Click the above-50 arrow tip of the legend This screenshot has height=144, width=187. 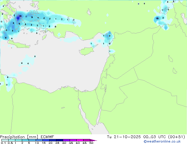93,140
